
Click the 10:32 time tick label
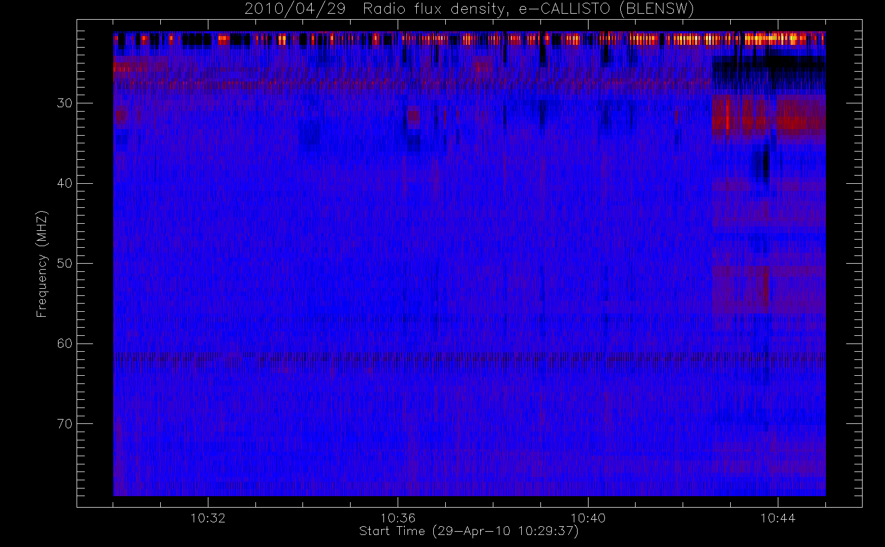point(208,518)
